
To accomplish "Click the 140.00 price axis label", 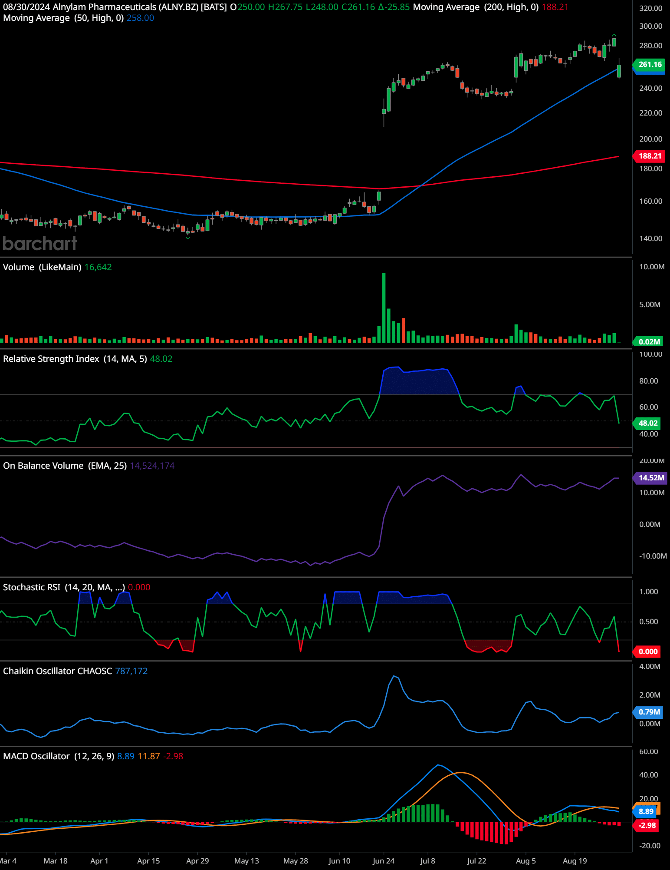I will [x=650, y=238].
